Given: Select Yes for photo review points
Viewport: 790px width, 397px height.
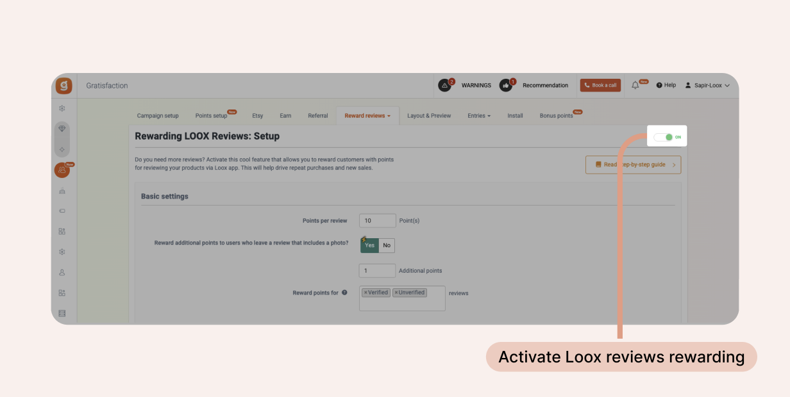Looking at the screenshot, I should point(369,245).
